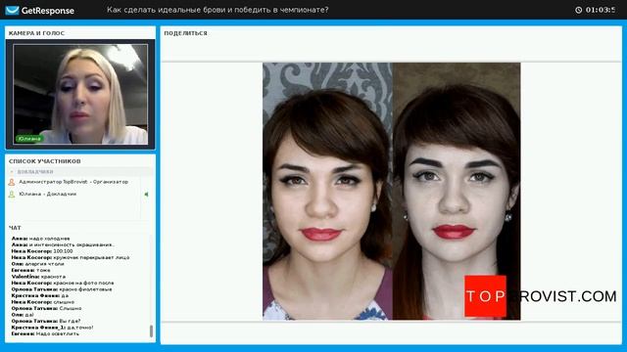Click the ПОДЕЛИТЬСЯ panel header
Viewport: 627px width, 352px height.
tap(185, 33)
